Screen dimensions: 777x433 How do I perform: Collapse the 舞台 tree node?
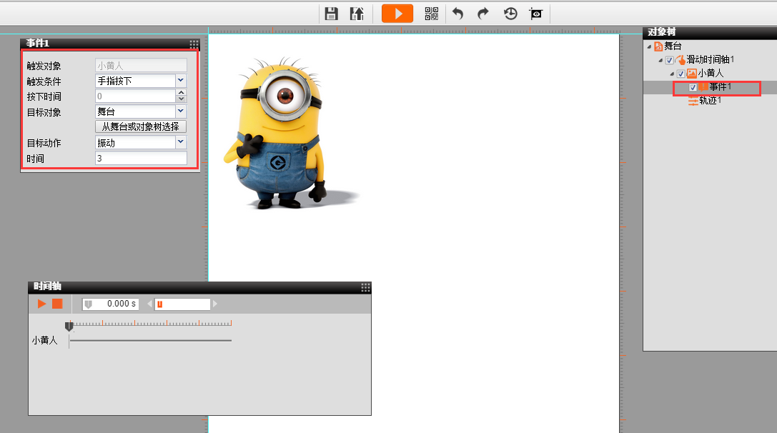coord(649,46)
